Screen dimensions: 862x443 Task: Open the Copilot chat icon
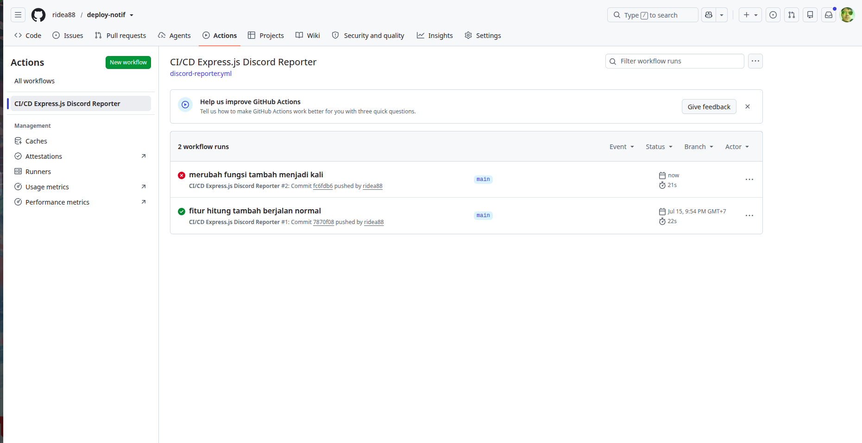pos(709,15)
